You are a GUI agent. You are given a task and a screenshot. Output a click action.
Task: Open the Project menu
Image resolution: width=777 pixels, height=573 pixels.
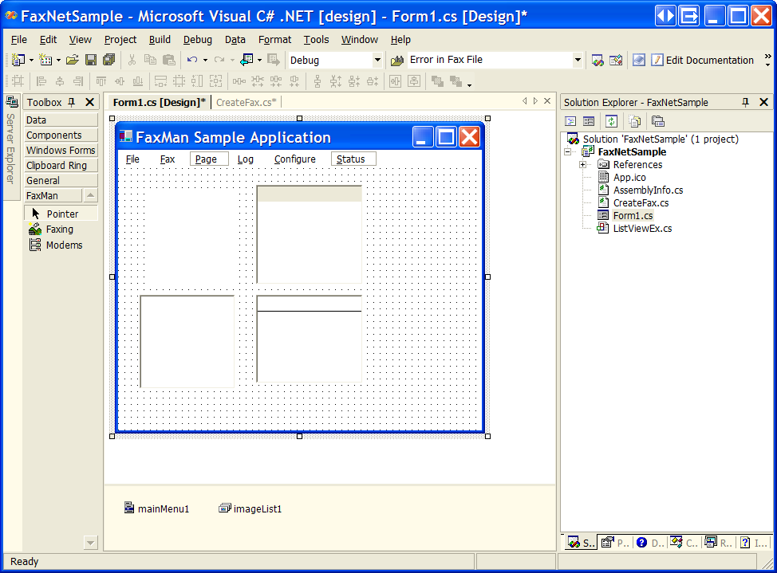click(x=120, y=40)
